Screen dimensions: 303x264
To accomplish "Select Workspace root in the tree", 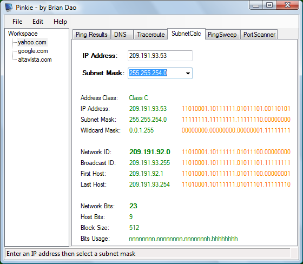I will [x=23, y=34].
